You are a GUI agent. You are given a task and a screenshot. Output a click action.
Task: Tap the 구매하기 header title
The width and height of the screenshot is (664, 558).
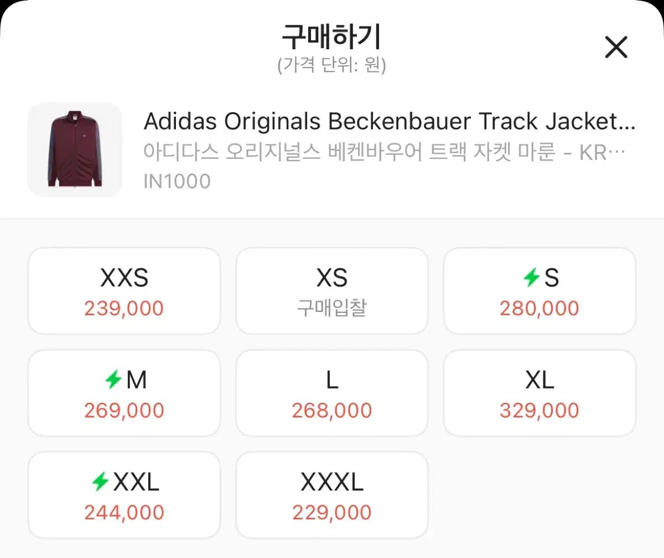click(331, 36)
